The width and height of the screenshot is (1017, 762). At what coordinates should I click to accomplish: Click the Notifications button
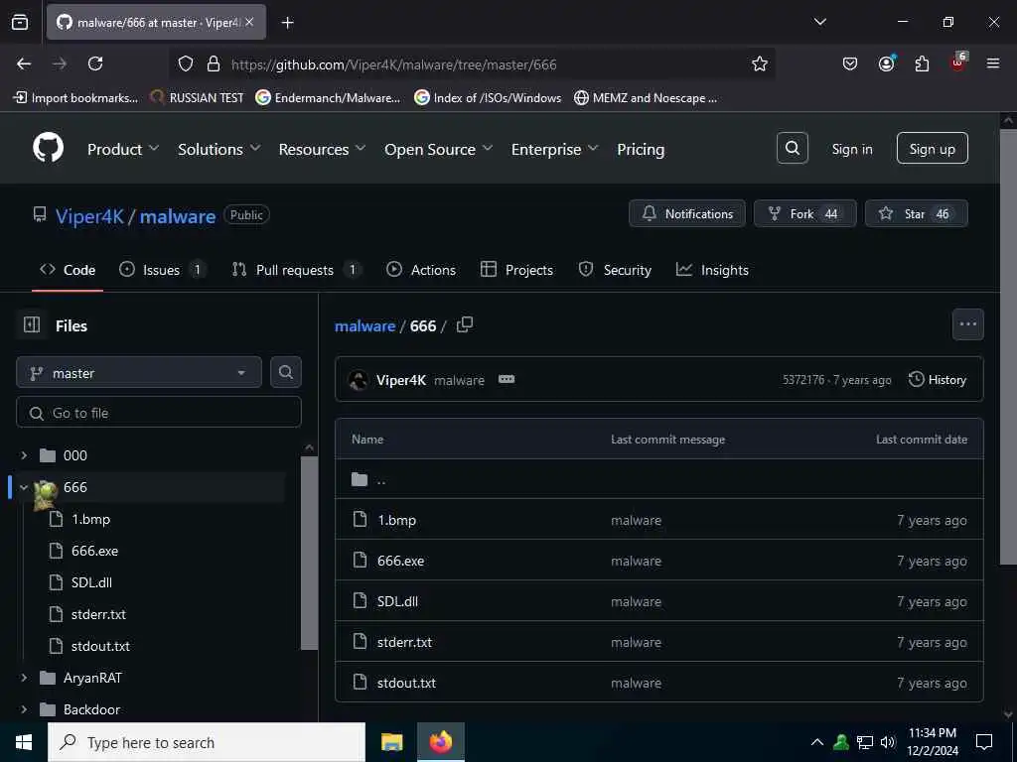(x=687, y=214)
